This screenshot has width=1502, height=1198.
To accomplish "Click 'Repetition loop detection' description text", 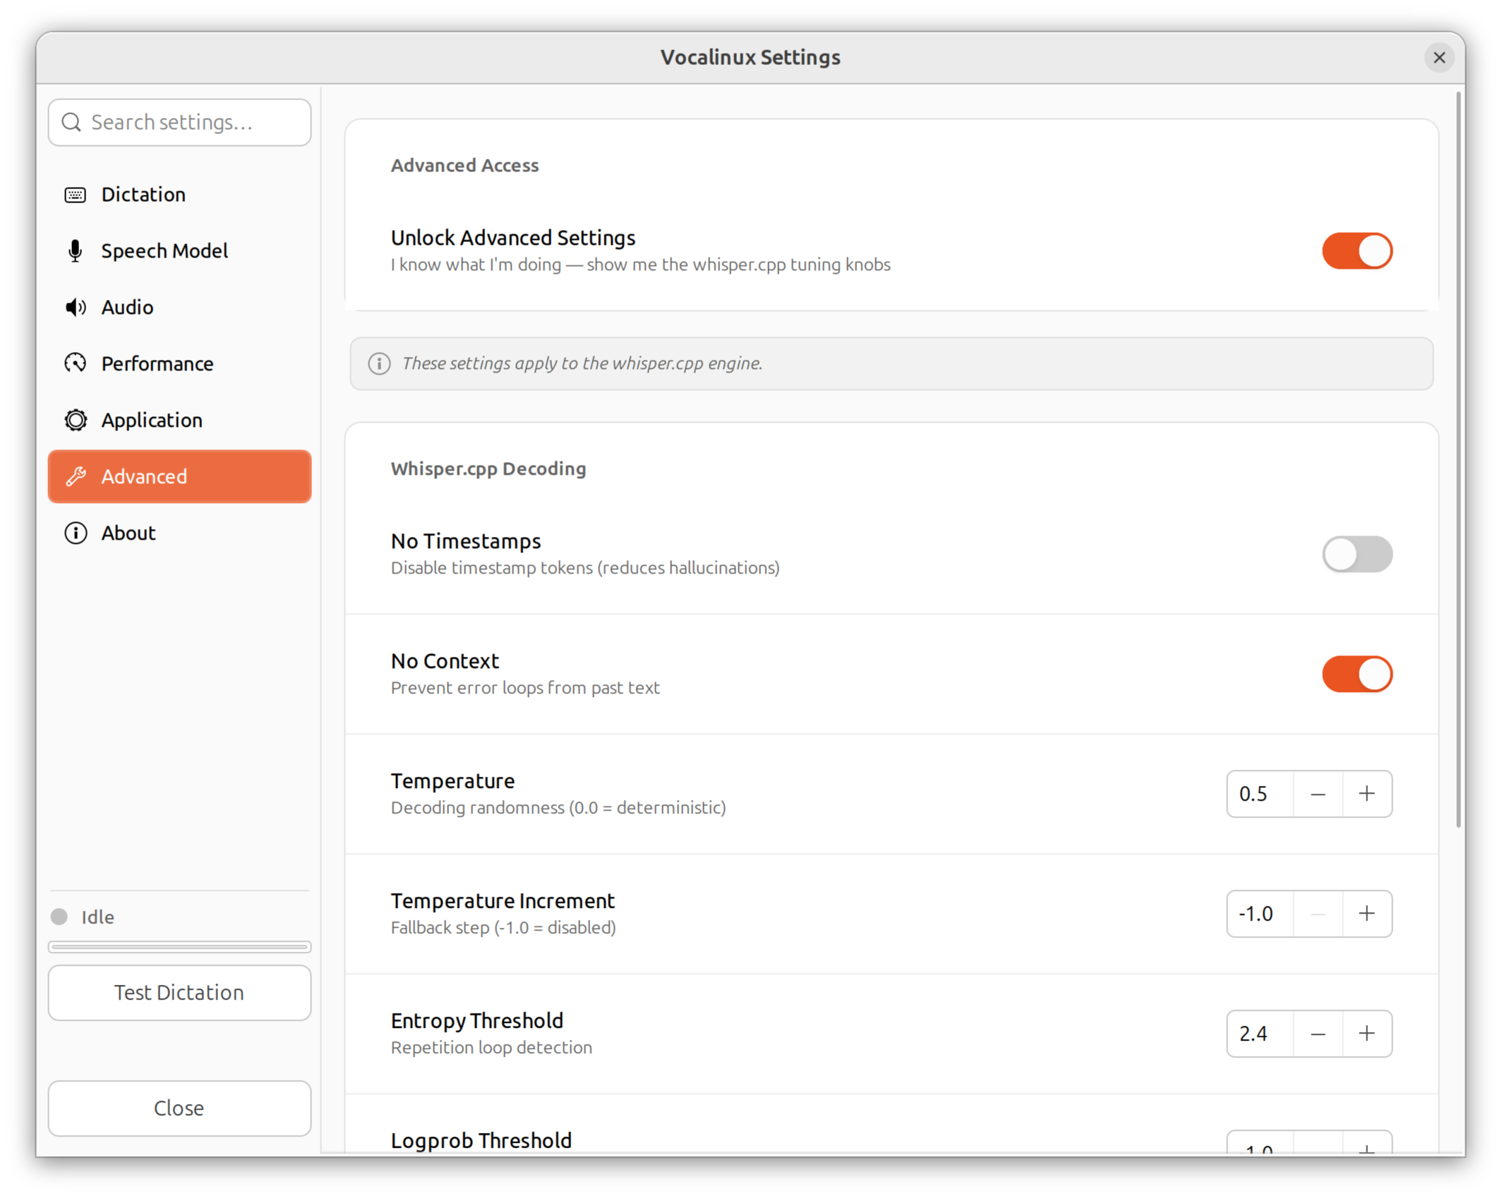I will pyautogui.click(x=492, y=1048).
